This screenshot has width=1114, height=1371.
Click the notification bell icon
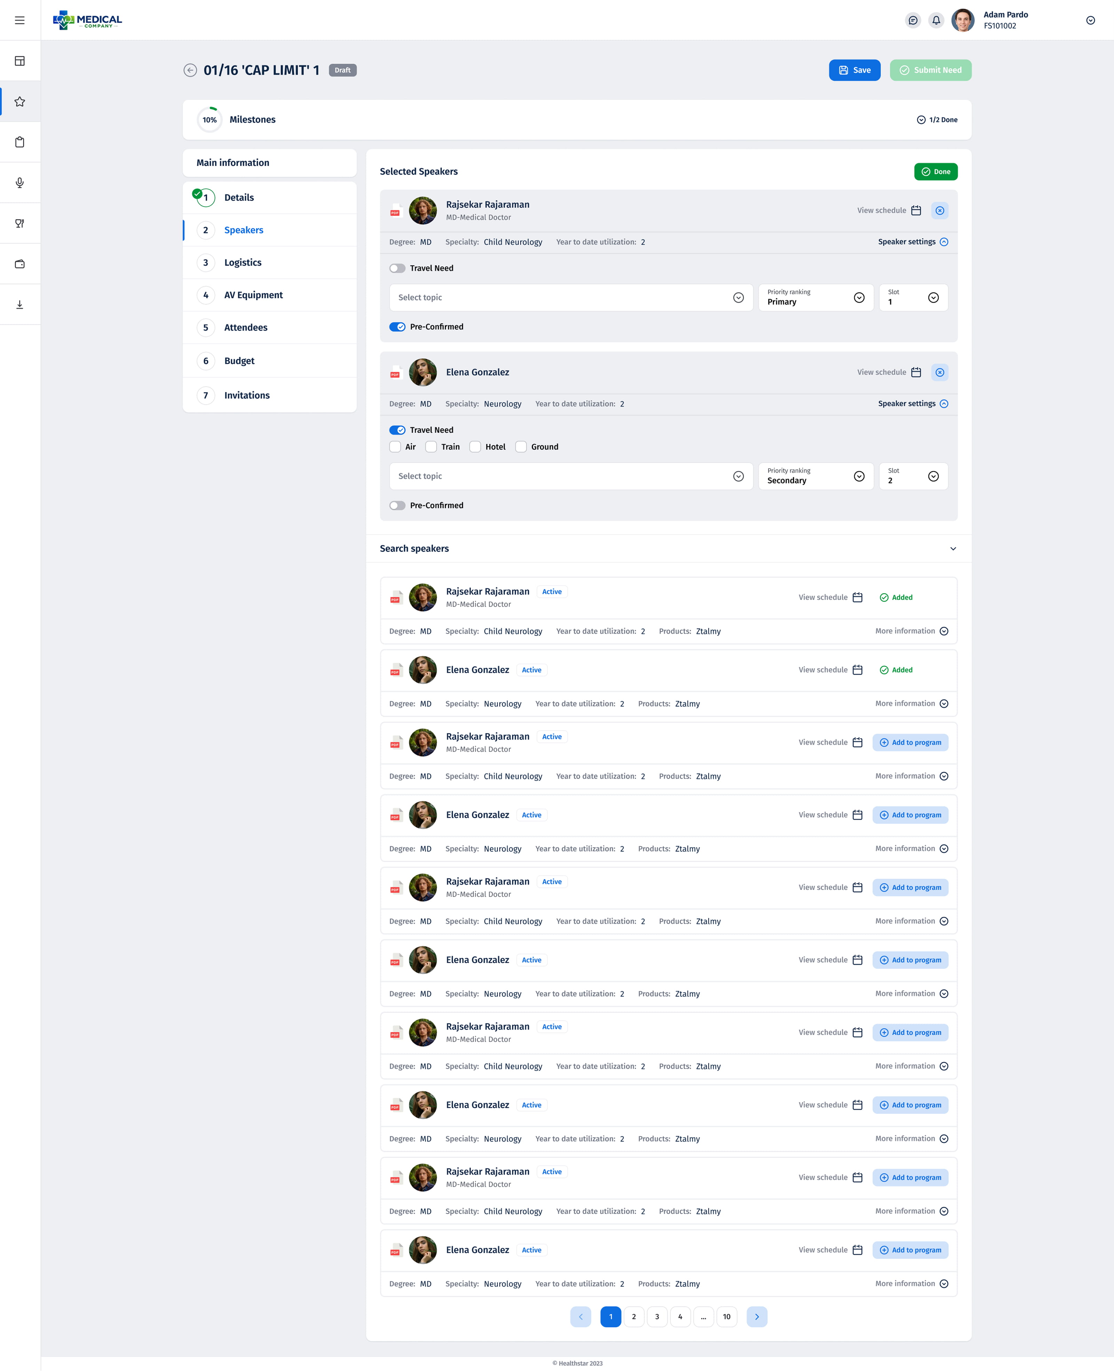(x=936, y=21)
